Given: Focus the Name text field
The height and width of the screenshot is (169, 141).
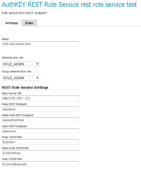Looking at the screenshot, I should pyautogui.click(x=40, y=44).
